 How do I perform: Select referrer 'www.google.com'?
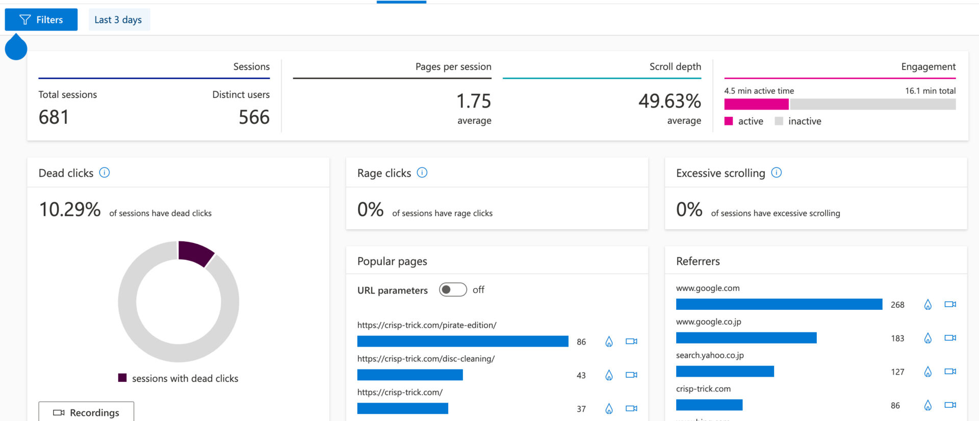click(x=708, y=288)
